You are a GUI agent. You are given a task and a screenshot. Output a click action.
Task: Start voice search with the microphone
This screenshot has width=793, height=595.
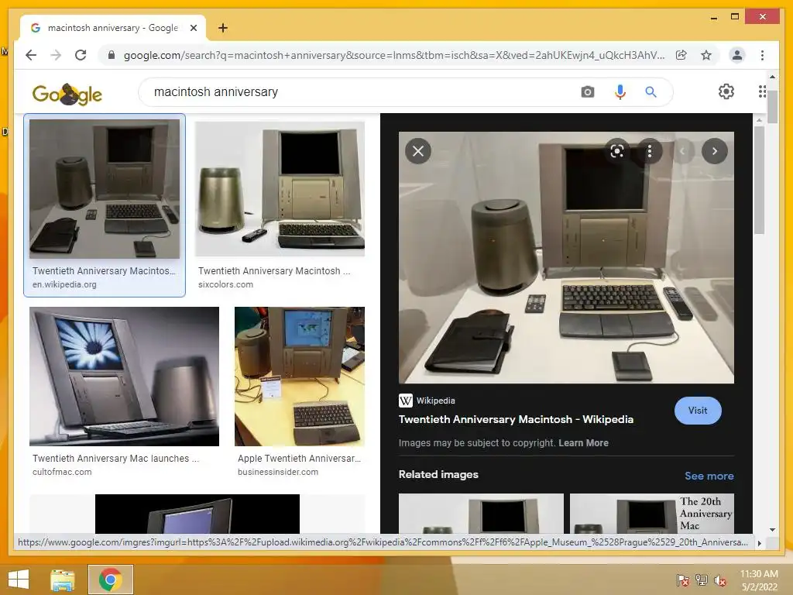point(620,92)
